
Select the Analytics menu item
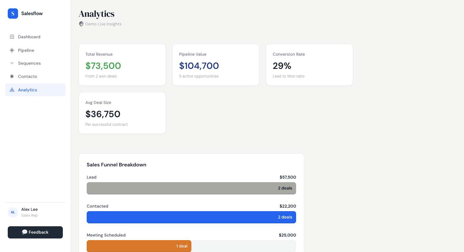(x=35, y=90)
